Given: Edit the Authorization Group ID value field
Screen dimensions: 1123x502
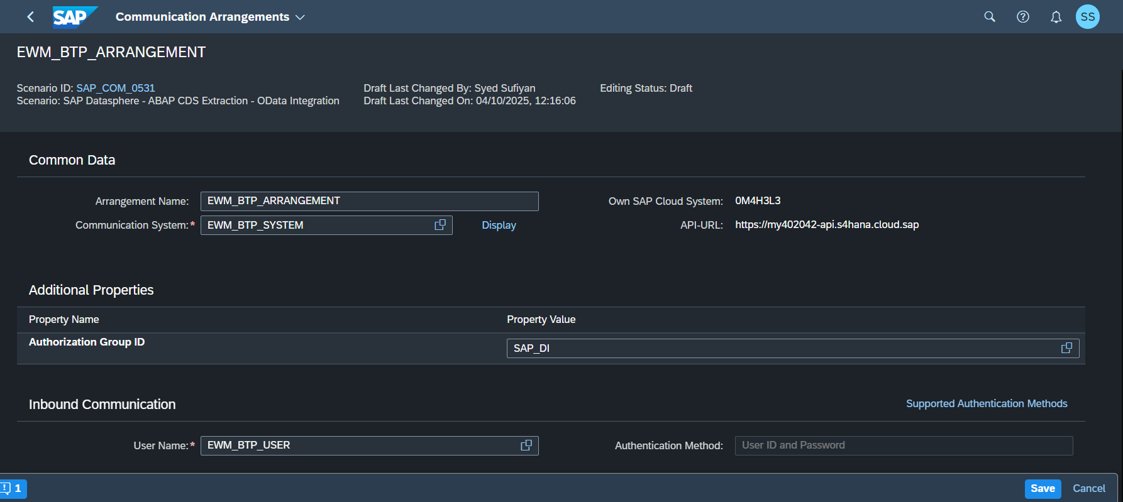Looking at the screenshot, I should [x=793, y=348].
